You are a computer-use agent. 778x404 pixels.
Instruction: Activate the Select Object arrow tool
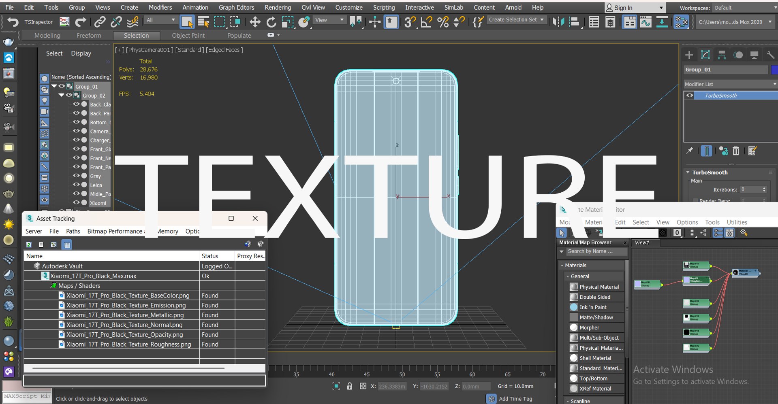[x=187, y=22]
